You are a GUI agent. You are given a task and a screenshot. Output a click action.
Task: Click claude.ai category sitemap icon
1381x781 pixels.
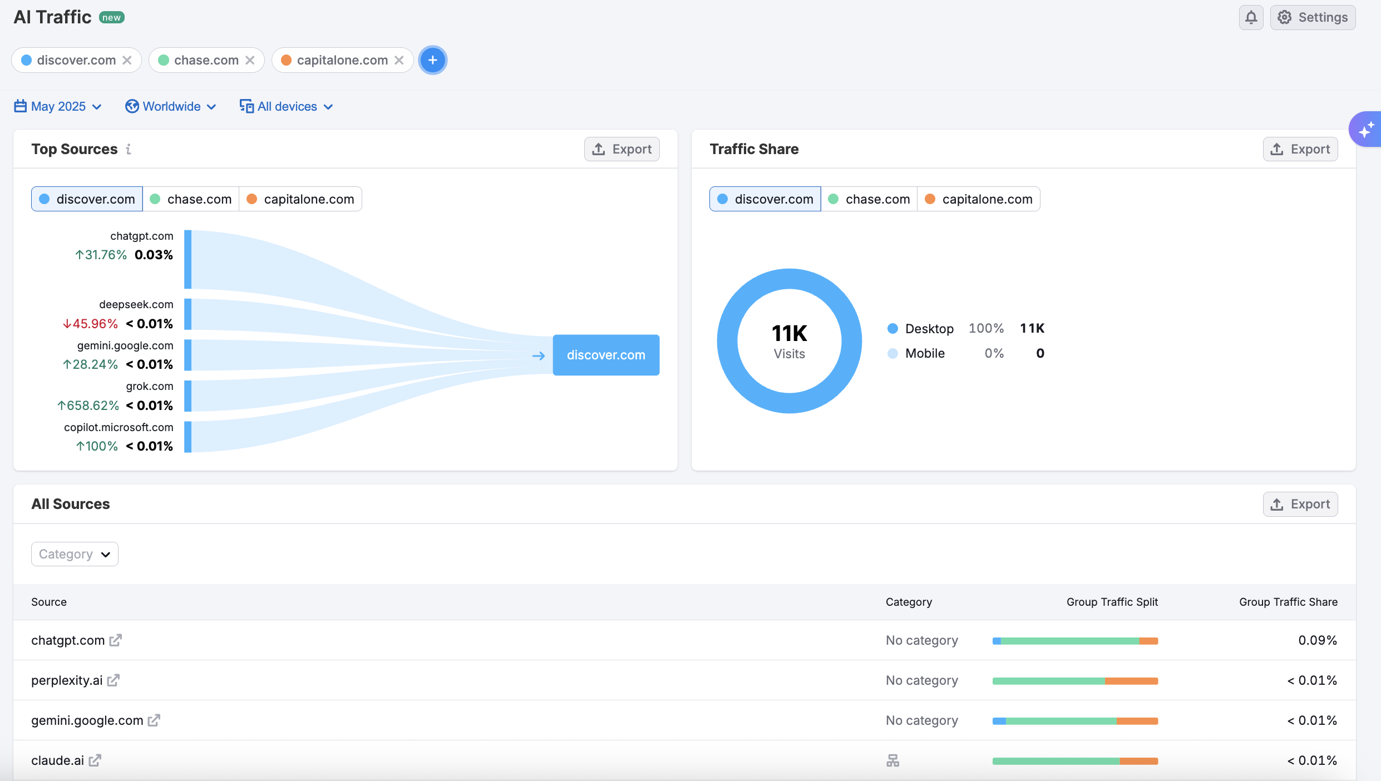[892, 760]
